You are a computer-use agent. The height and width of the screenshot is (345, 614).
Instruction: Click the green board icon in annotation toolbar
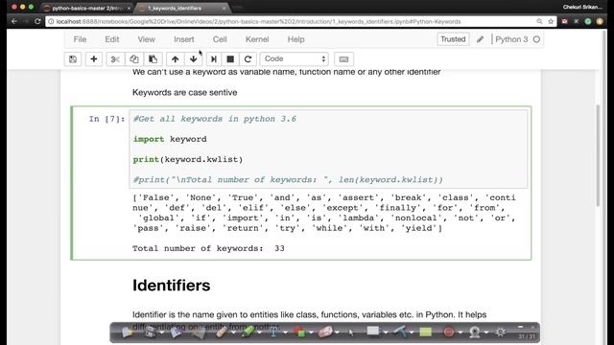426,333
